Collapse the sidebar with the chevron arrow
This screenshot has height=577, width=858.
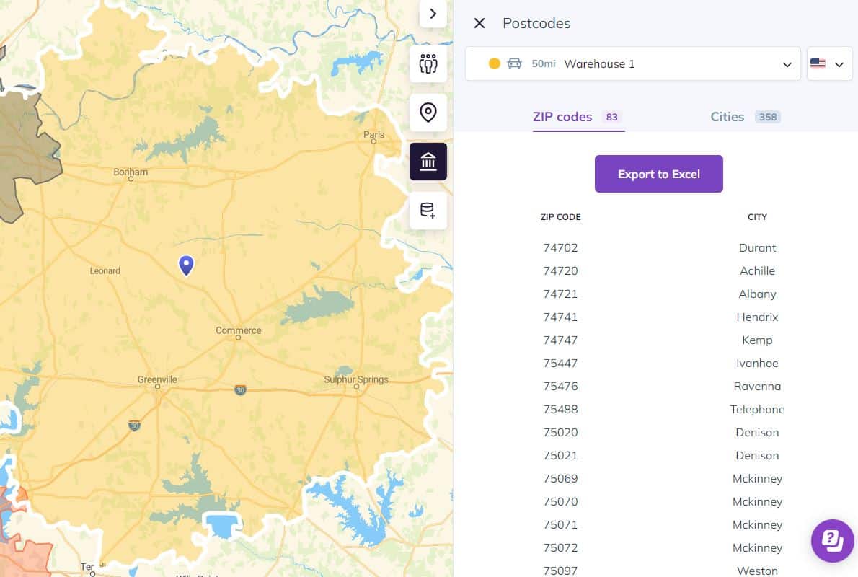tap(433, 14)
